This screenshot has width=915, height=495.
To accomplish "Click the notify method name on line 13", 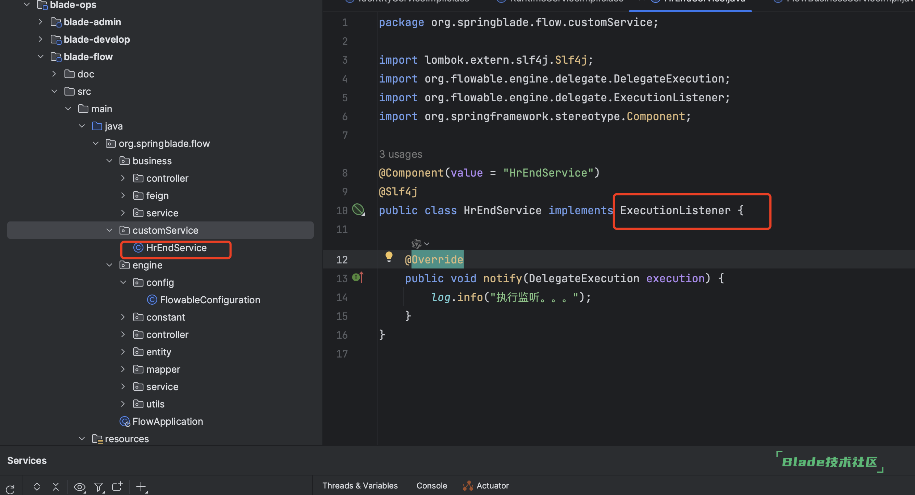I will 502,279.
